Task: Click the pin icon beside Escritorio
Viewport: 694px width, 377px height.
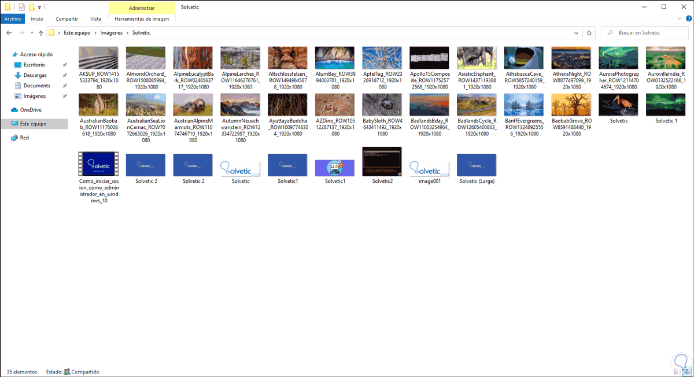Action: pos(65,65)
